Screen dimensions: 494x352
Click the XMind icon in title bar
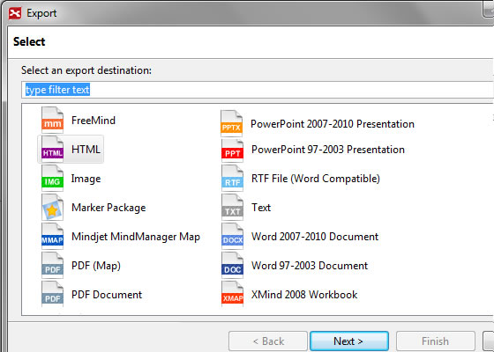(x=15, y=13)
